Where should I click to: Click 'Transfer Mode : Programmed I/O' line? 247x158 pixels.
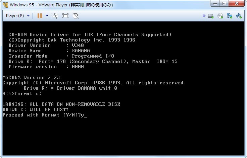pyautogui.click(x=61, y=56)
